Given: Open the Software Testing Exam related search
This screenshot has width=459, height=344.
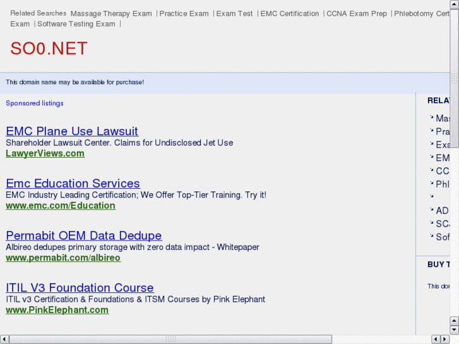Looking at the screenshot, I should (x=76, y=24).
